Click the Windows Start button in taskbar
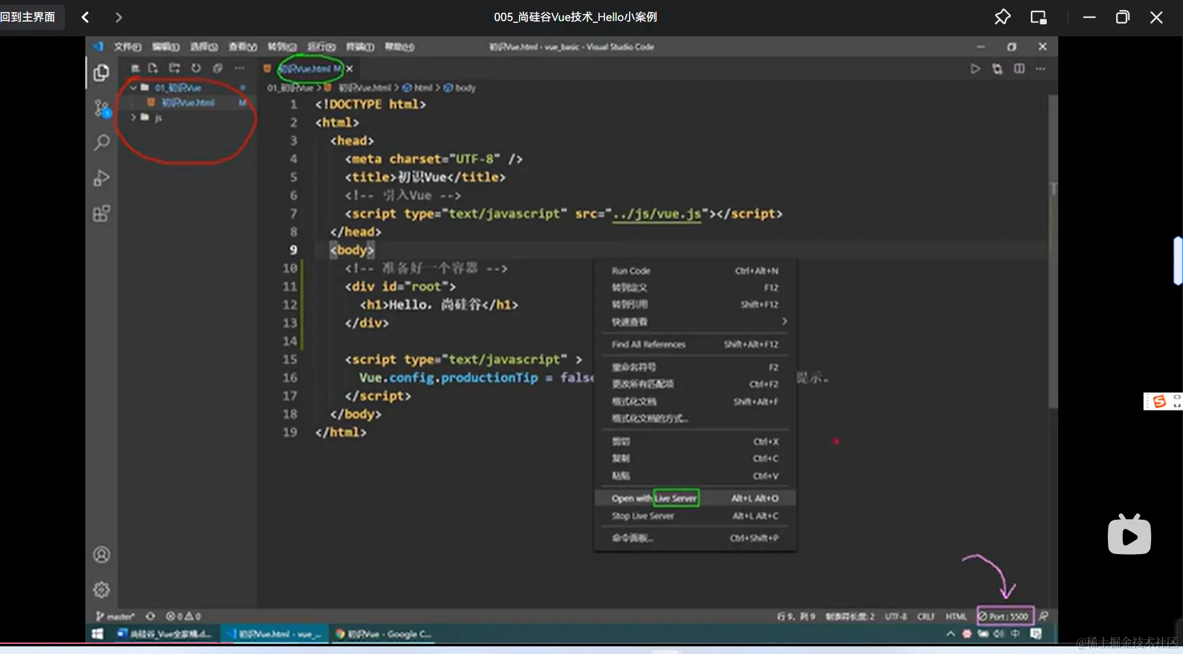Viewport: 1183px width, 654px height. click(x=97, y=634)
